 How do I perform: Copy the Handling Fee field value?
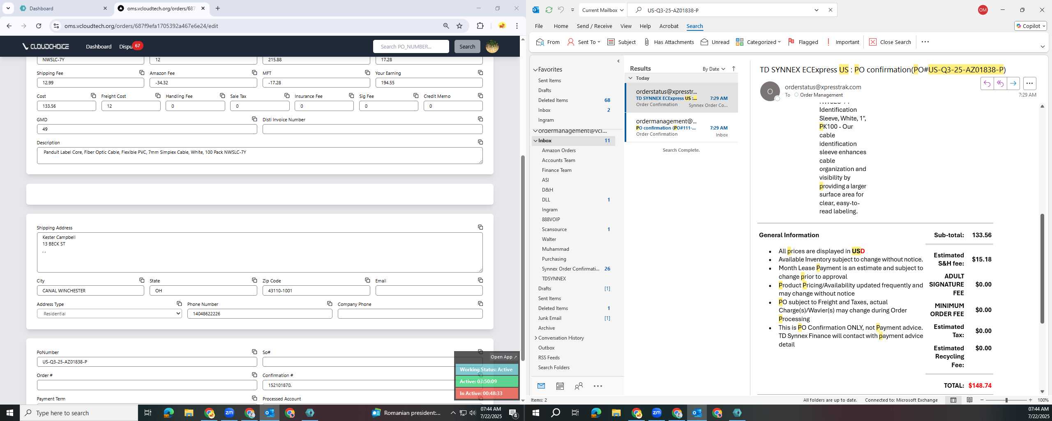coord(222,95)
